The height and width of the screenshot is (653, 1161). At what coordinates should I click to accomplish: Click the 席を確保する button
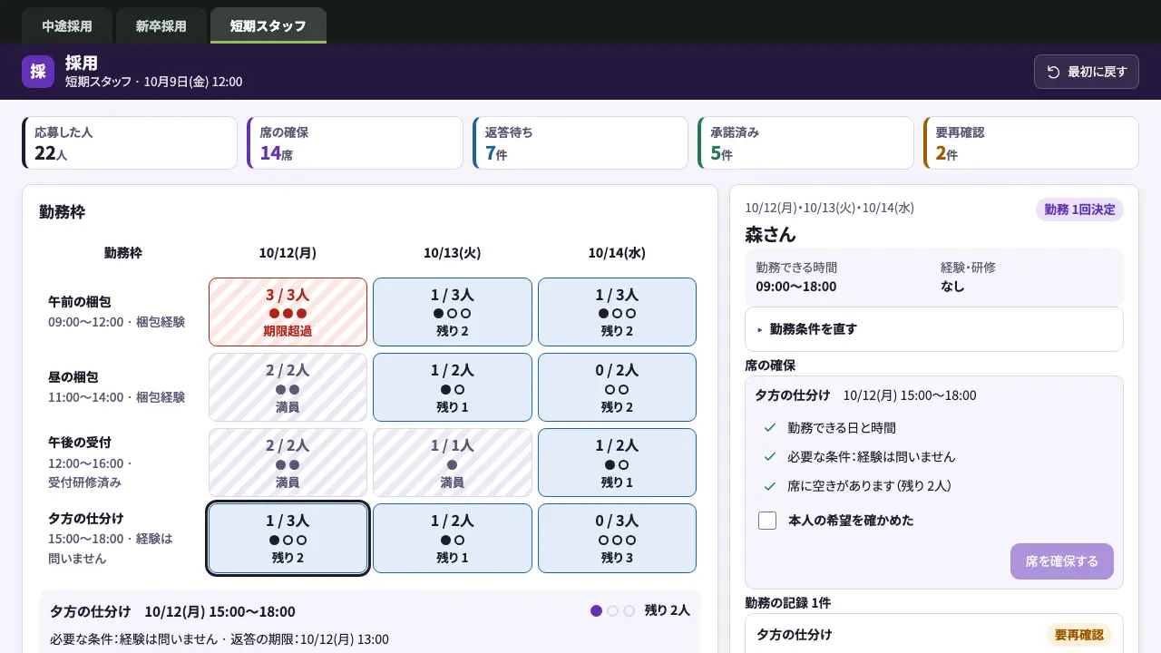(x=1061, y=561)
